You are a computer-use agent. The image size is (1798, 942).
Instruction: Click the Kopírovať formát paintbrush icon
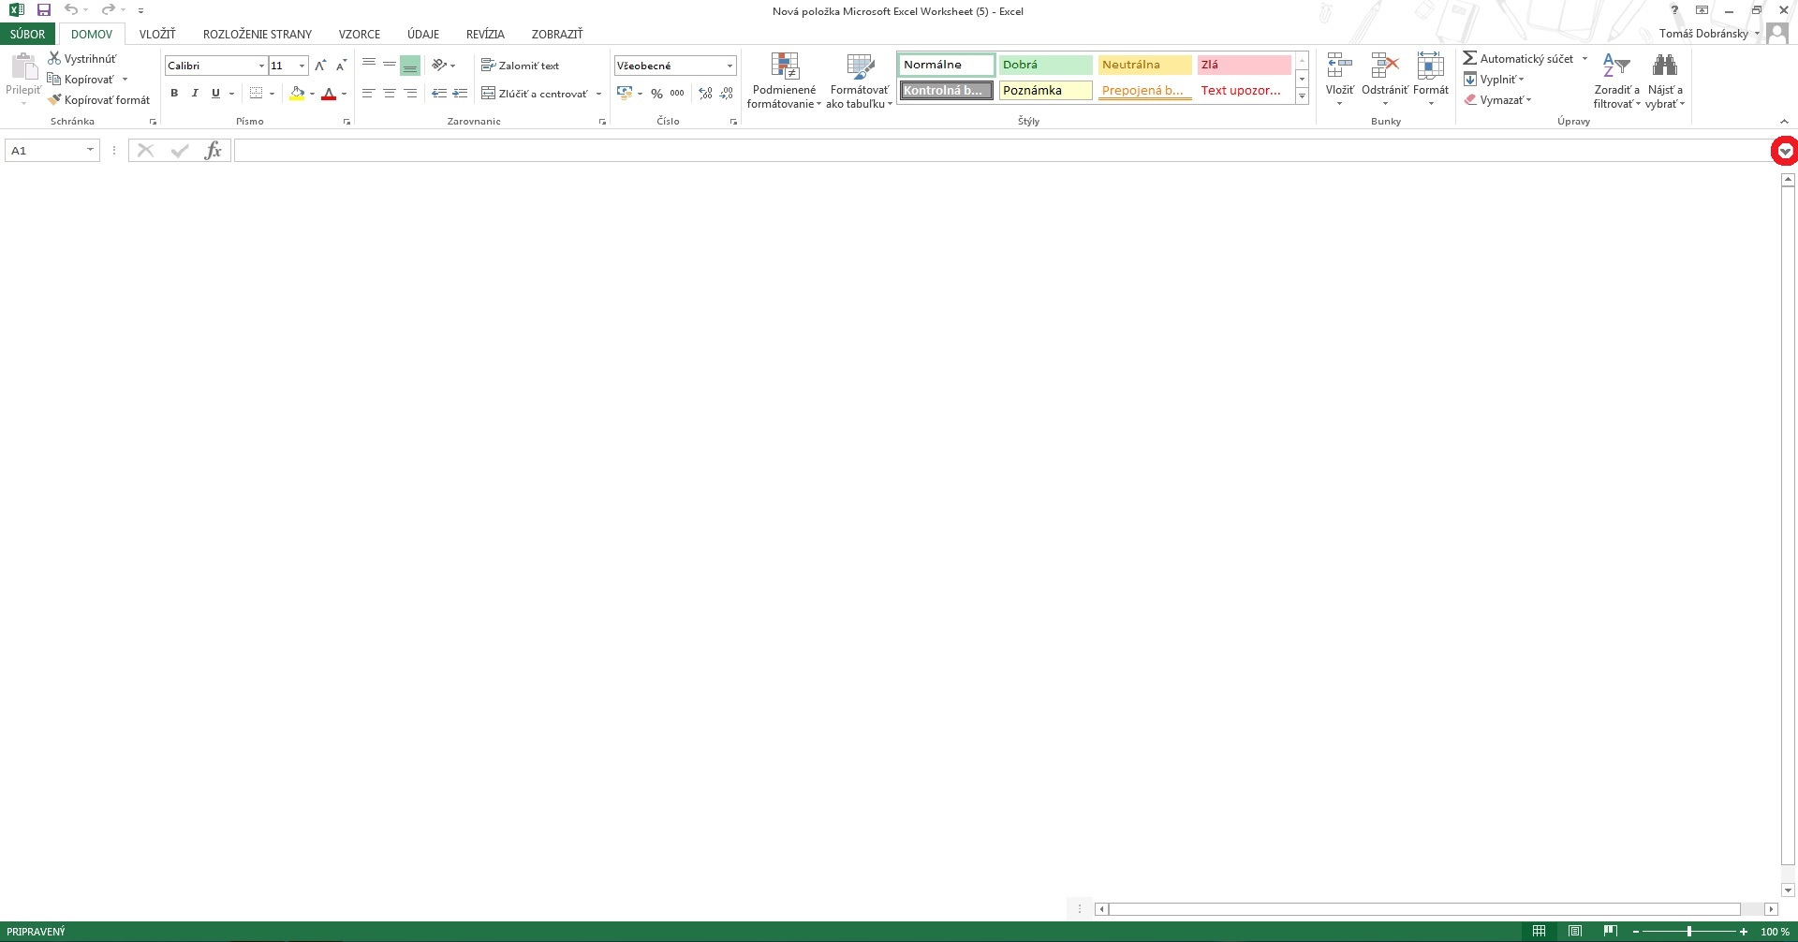tap(54, 99)
